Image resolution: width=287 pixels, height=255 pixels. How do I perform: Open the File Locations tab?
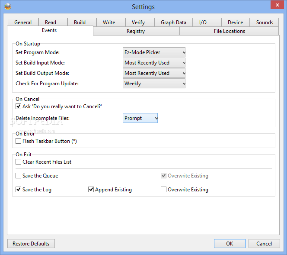click(230, 31)
